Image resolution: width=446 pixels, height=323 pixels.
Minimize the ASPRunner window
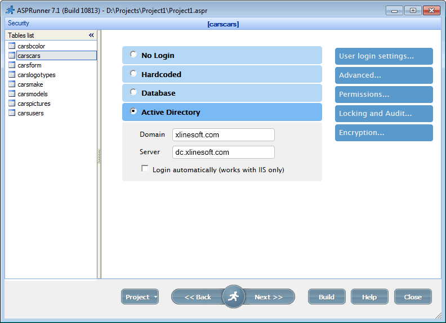pyautogui.click(x=394, y=11)
